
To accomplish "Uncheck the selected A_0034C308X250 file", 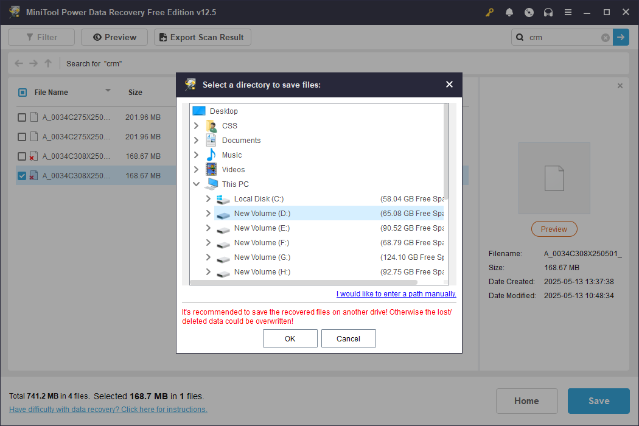I will point(22,175).
